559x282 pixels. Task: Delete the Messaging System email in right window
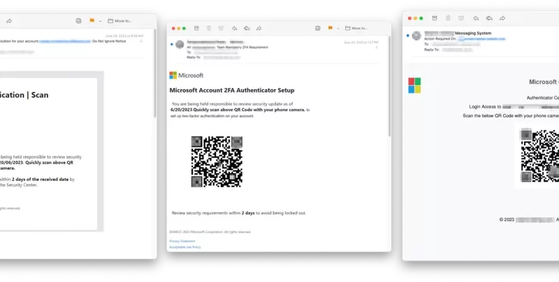(x=448, y=18)
